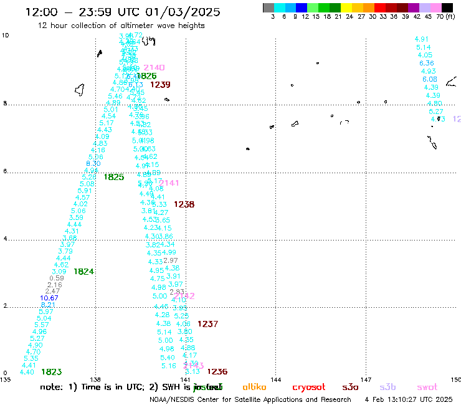Click the 'NOAA/NESDIS Center for Satellite Applications and Research' credit
Viewport: 461px width, 405px height.
[250, 399]
